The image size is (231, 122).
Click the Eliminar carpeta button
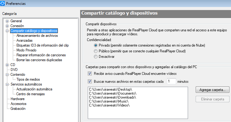[212, 99]
